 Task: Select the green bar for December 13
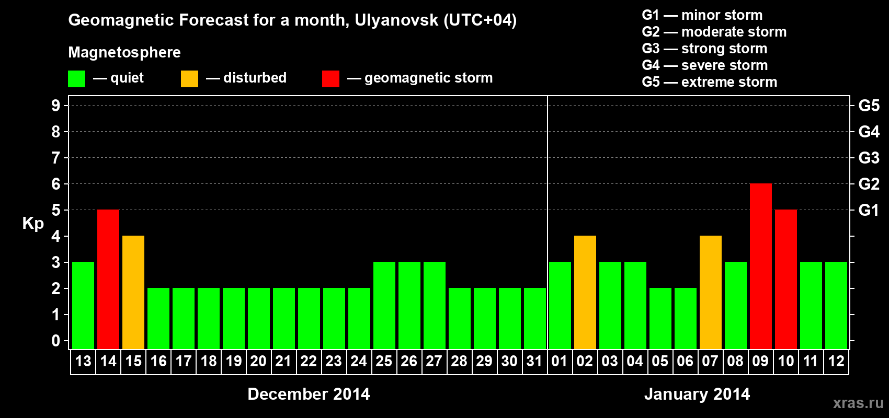pos(83,306)
